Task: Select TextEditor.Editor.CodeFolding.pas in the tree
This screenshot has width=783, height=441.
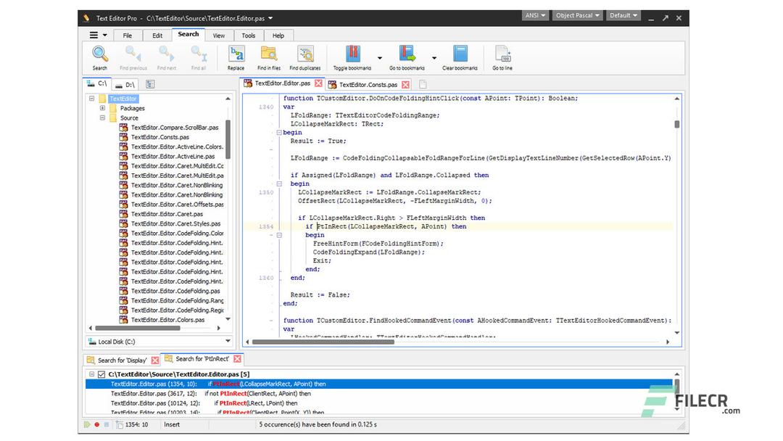Action: pyautogui.click(x=173, y=290)
